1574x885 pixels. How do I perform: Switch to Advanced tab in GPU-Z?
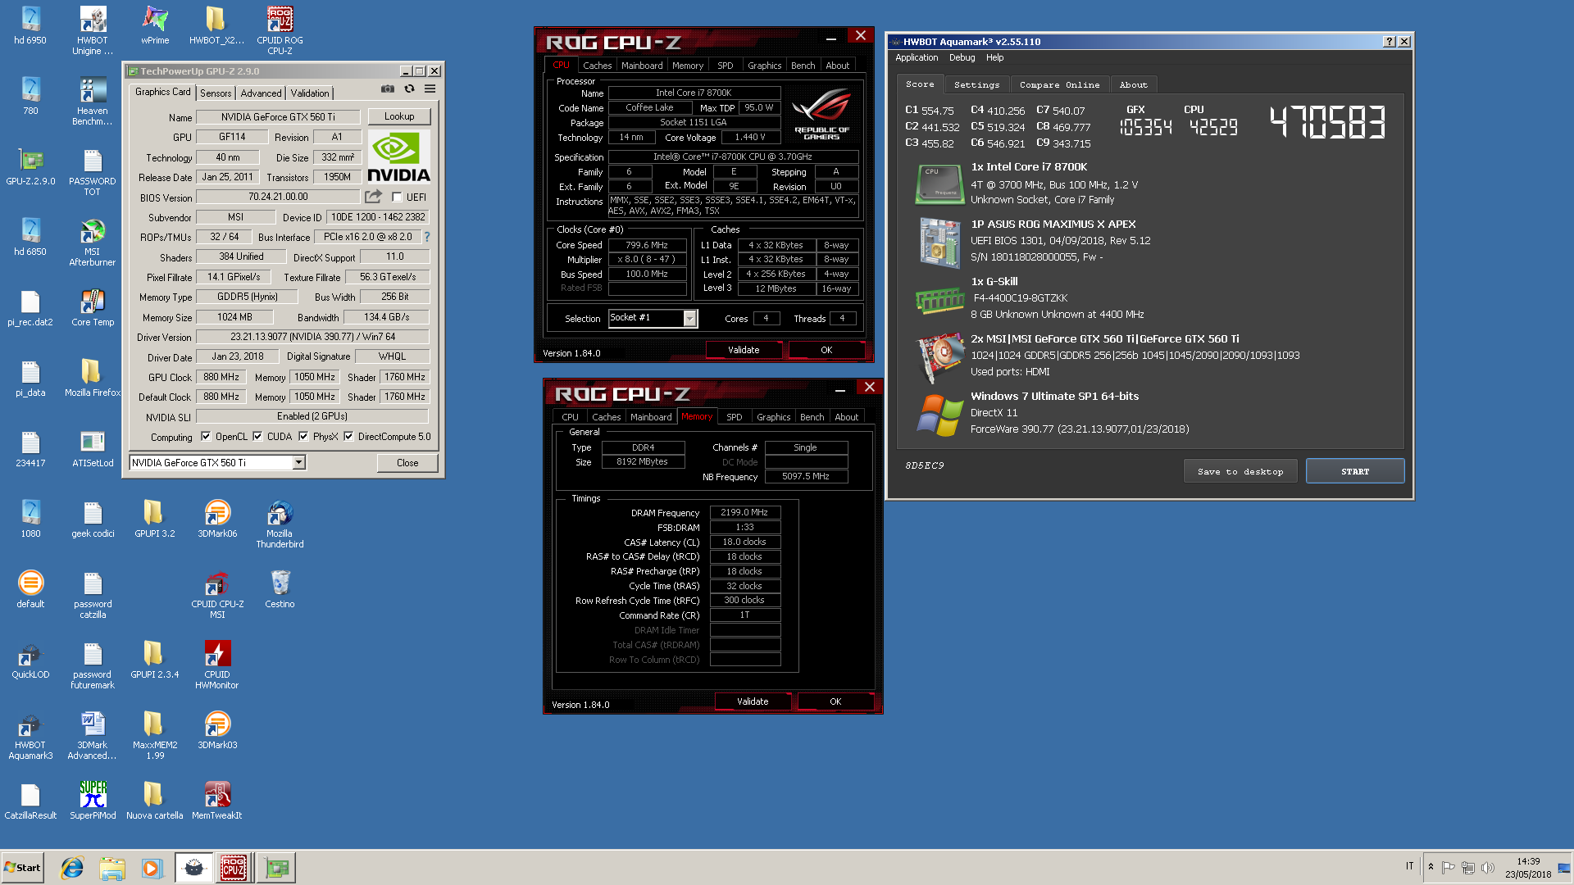point(261,93)
